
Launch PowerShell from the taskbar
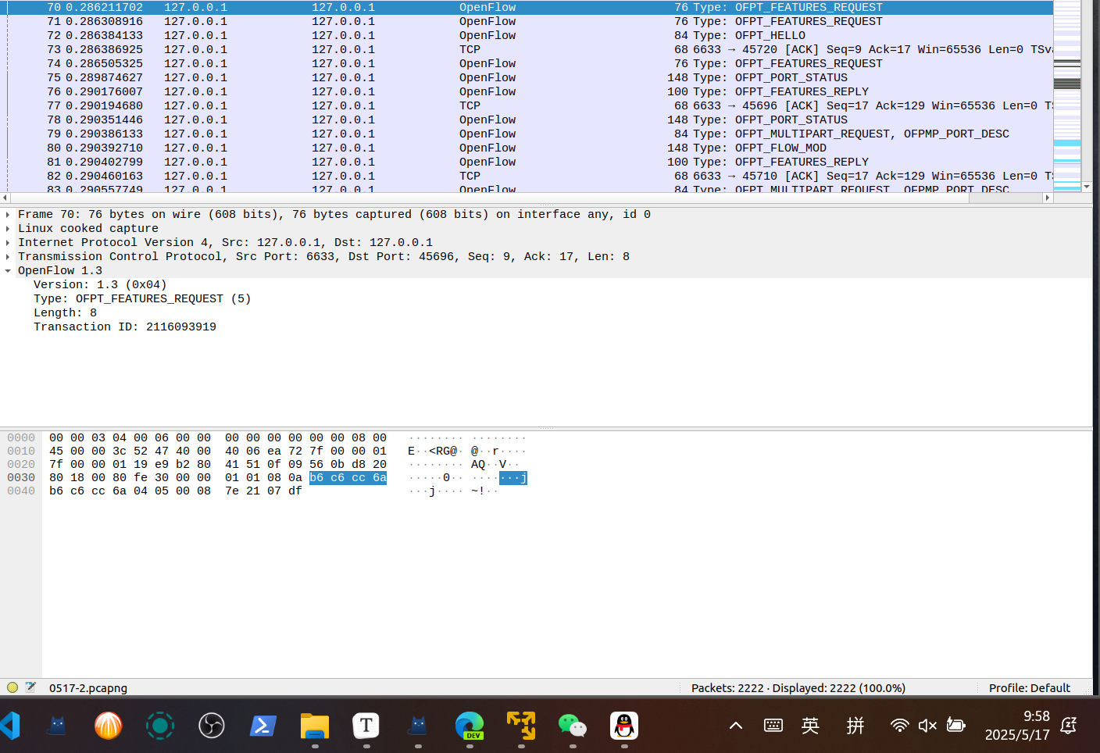[262, 726]
